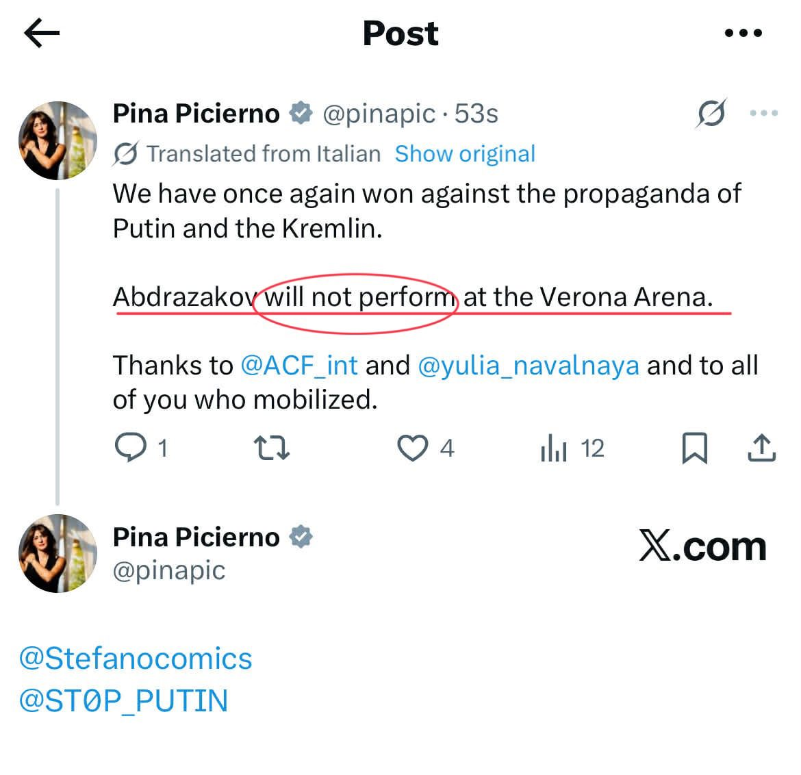This screenshot has height=775, width=801.
Task: Reply using the comment bubble icon
Action: [130, 448]
